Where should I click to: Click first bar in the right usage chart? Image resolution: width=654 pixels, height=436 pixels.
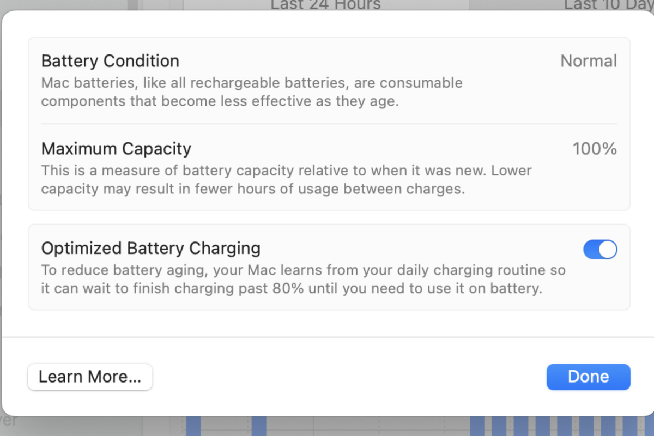[477, 426]
